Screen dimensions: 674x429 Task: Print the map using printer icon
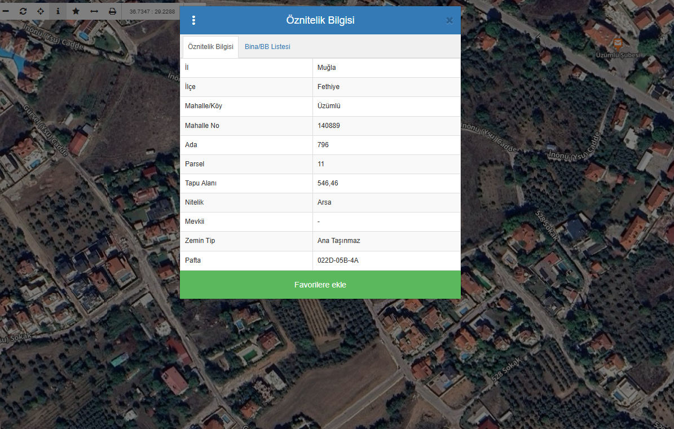112,11
